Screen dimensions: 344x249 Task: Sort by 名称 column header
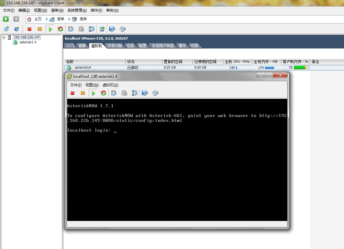95,62
